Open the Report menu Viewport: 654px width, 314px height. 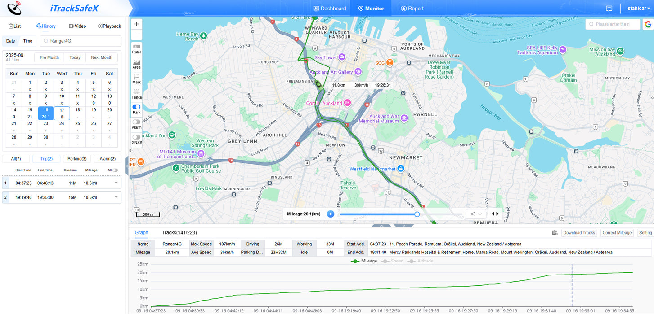point(412,9)
